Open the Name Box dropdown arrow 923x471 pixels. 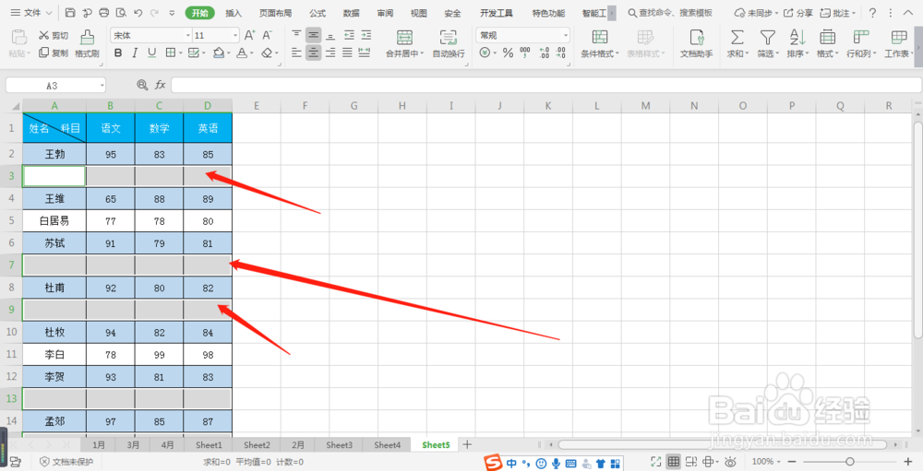102,86
